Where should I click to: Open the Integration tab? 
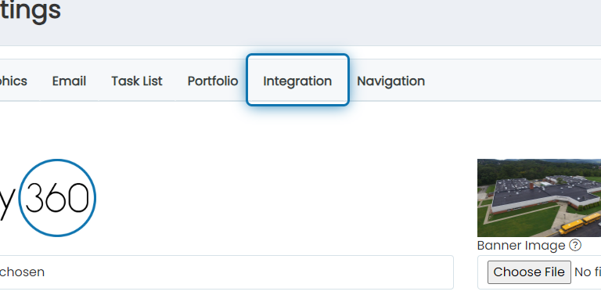tap(297, 81)
